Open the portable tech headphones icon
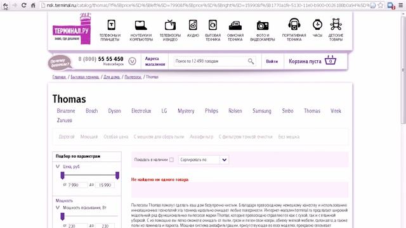The height and width of the screenshot is (228, 406). tap(294, 25)
